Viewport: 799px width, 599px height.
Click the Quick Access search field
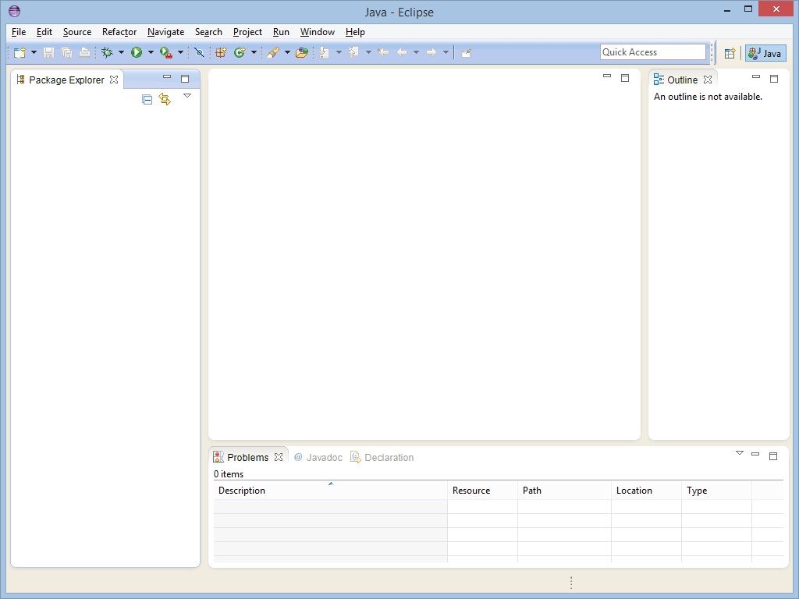653,52
